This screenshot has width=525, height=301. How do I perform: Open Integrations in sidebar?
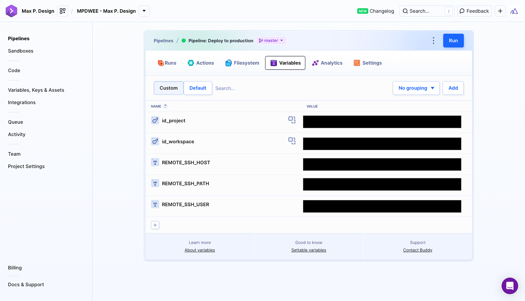[22, 102]
